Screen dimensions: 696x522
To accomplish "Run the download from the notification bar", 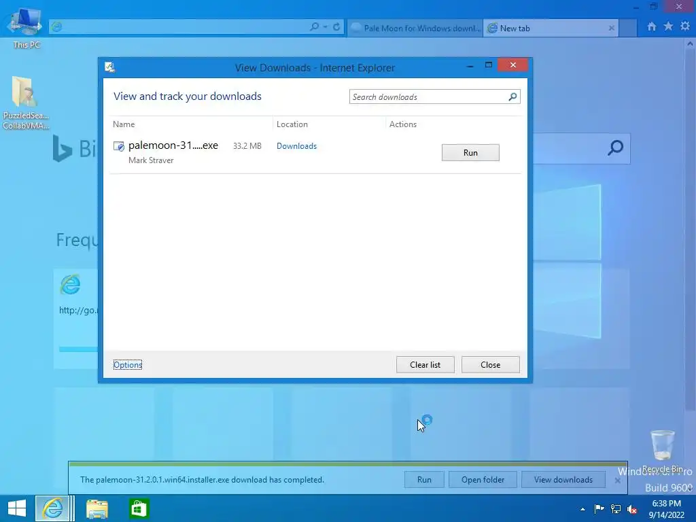I will click(424, 480).
